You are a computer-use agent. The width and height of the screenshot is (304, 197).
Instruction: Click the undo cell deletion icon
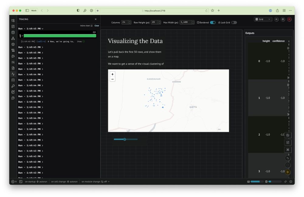[288, 158]
